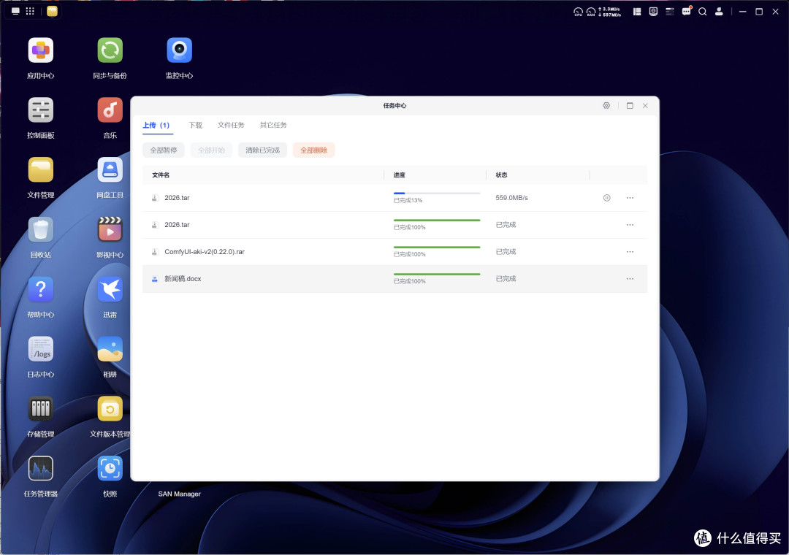Open more options for 2026.tar at 13%
The height and width of the screenshot is (555, 789).
coord(630,198)
